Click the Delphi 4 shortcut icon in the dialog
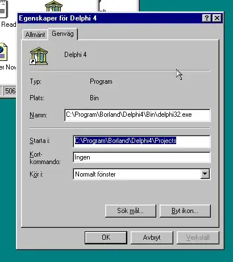233x262 pixels. [39, 56]
